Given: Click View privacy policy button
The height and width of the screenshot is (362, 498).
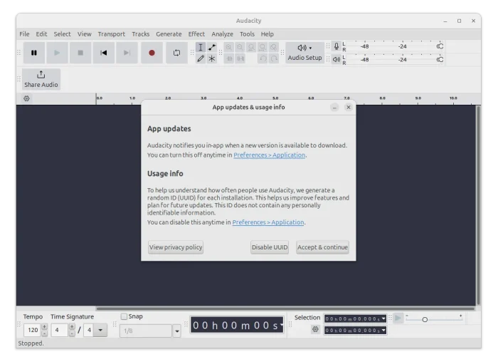Looking at the screenshot, I should pos(176,247).
